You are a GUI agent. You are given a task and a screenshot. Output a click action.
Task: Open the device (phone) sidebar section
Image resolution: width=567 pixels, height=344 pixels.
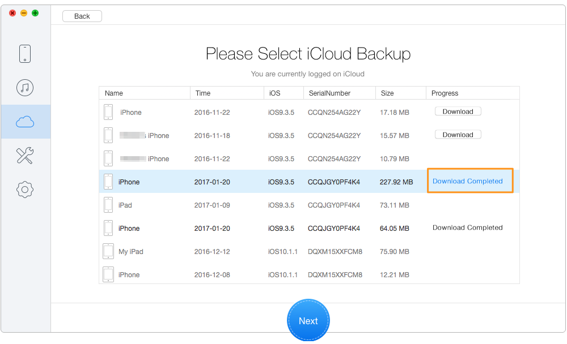click(x=25, y=54)
